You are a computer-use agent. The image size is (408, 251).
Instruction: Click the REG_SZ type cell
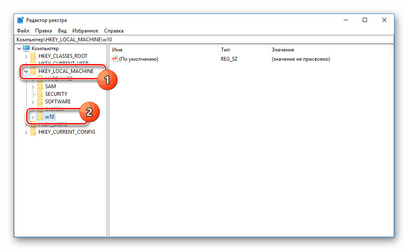pyautogui.click(x=229, y=59)
